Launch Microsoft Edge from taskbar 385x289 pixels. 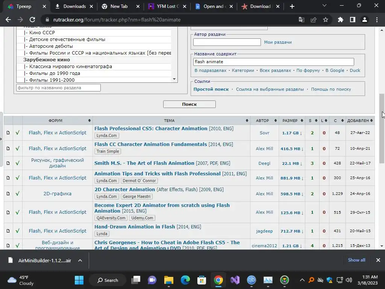(x=185, y=280)
